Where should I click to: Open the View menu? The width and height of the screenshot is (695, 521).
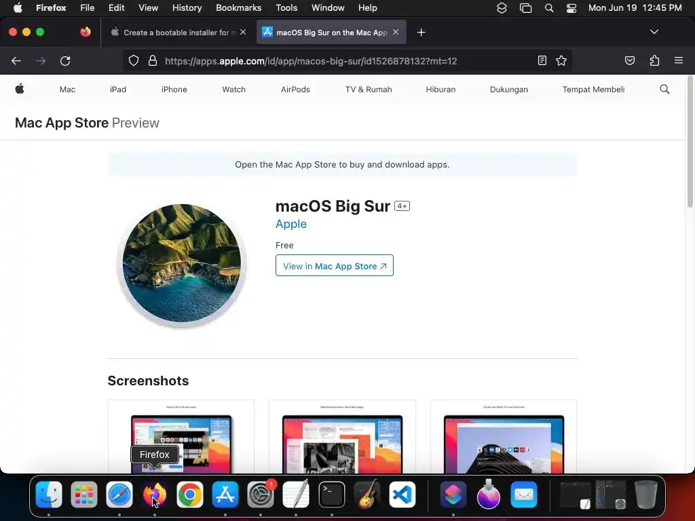coord(148,8)
